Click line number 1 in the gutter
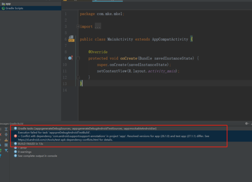This screenshot has width=252, height=182. click(x=66, y=14)
